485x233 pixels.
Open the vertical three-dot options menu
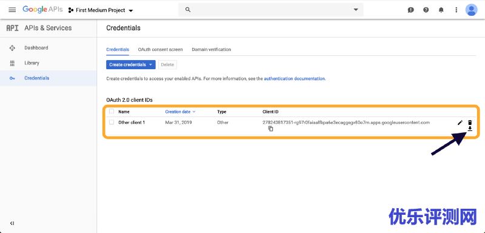click(x=457, y=10)
